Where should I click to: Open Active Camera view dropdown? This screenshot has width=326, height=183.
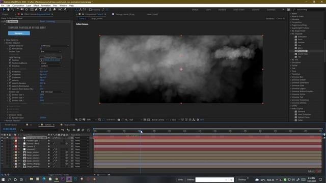[x=159, y=120]
